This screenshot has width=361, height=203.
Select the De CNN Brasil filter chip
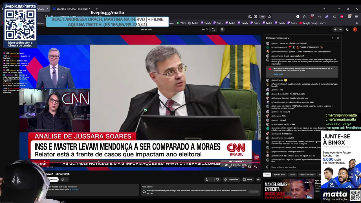[279, 175]
